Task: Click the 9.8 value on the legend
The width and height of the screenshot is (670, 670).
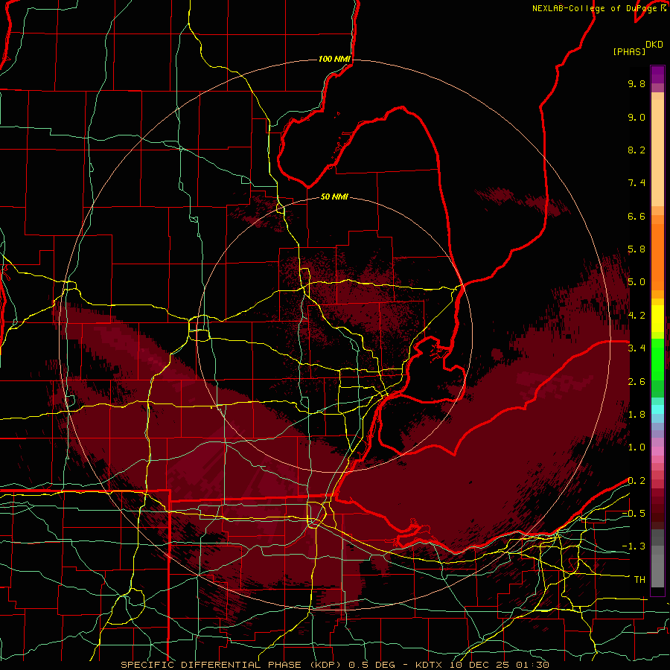Action: [x=636, y=83]
